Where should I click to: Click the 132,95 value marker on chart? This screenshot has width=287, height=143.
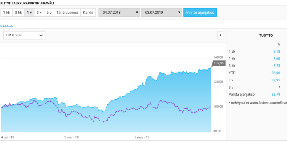[x=219, y=63]
